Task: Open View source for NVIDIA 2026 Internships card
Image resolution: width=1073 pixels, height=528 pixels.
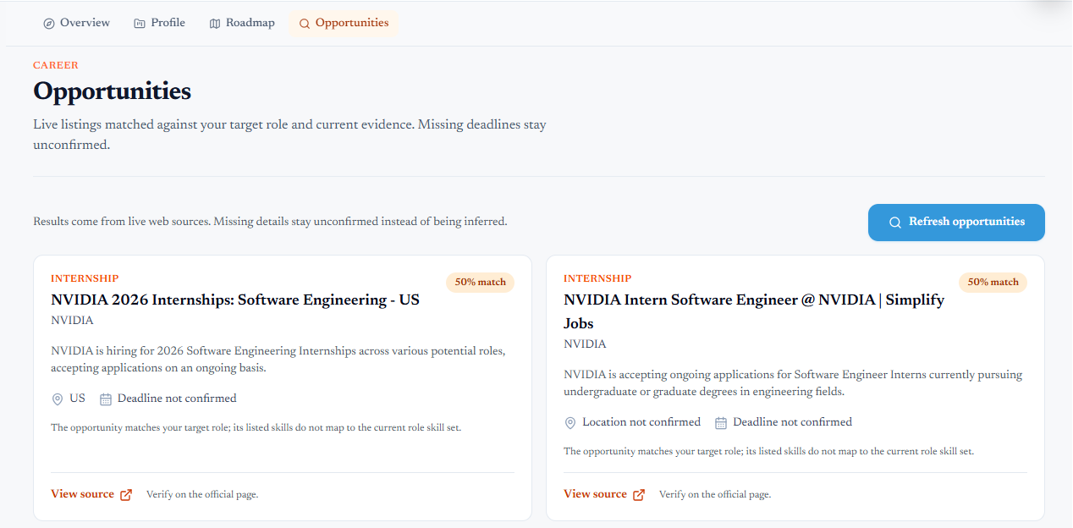Action: 91,494
